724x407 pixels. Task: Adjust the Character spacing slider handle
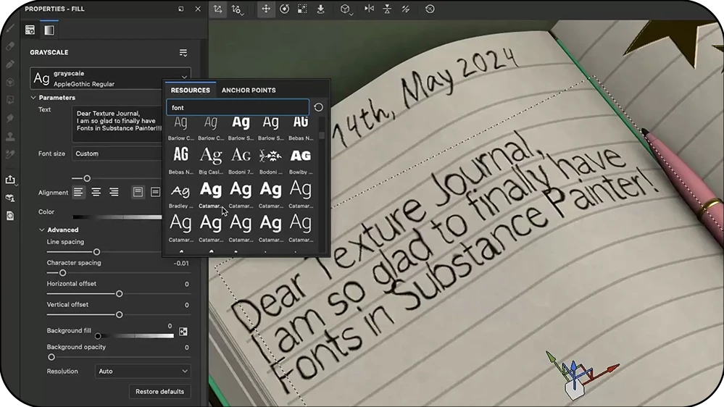coord(63,273)
